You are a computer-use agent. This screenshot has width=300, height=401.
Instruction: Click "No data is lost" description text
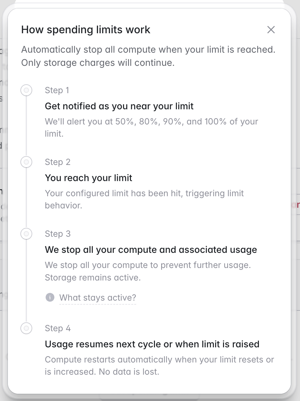tap(160, 365)
